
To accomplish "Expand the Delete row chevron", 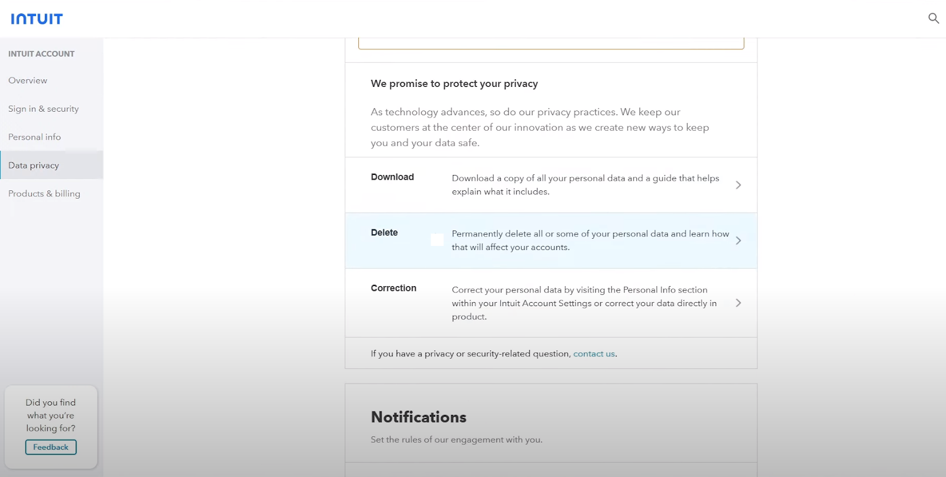I will click(738, 241).
